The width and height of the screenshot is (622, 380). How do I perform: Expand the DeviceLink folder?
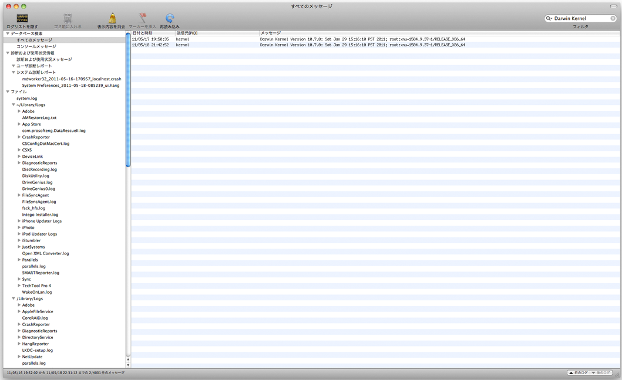point(19,157)
